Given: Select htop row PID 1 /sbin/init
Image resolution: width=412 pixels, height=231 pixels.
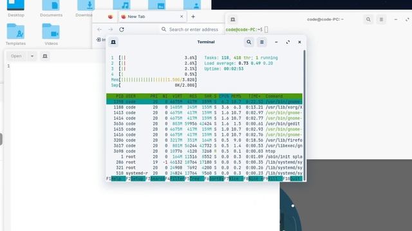Looking at the screenshot, I should (x=204, y=157).
